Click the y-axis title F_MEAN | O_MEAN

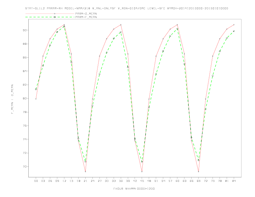tap(12, 99)
